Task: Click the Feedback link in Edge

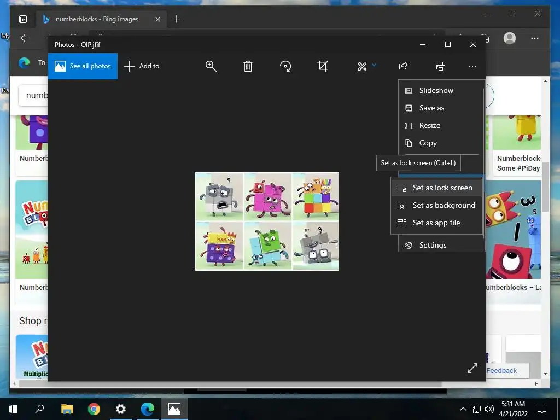Action: click(x=501, y=370)
